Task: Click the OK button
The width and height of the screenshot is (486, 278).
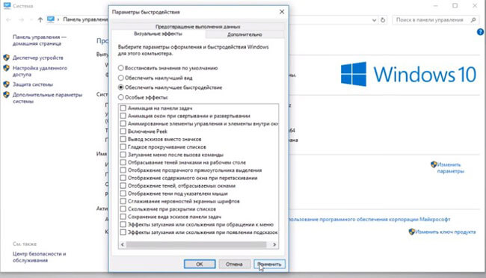Action: [200, 264]
